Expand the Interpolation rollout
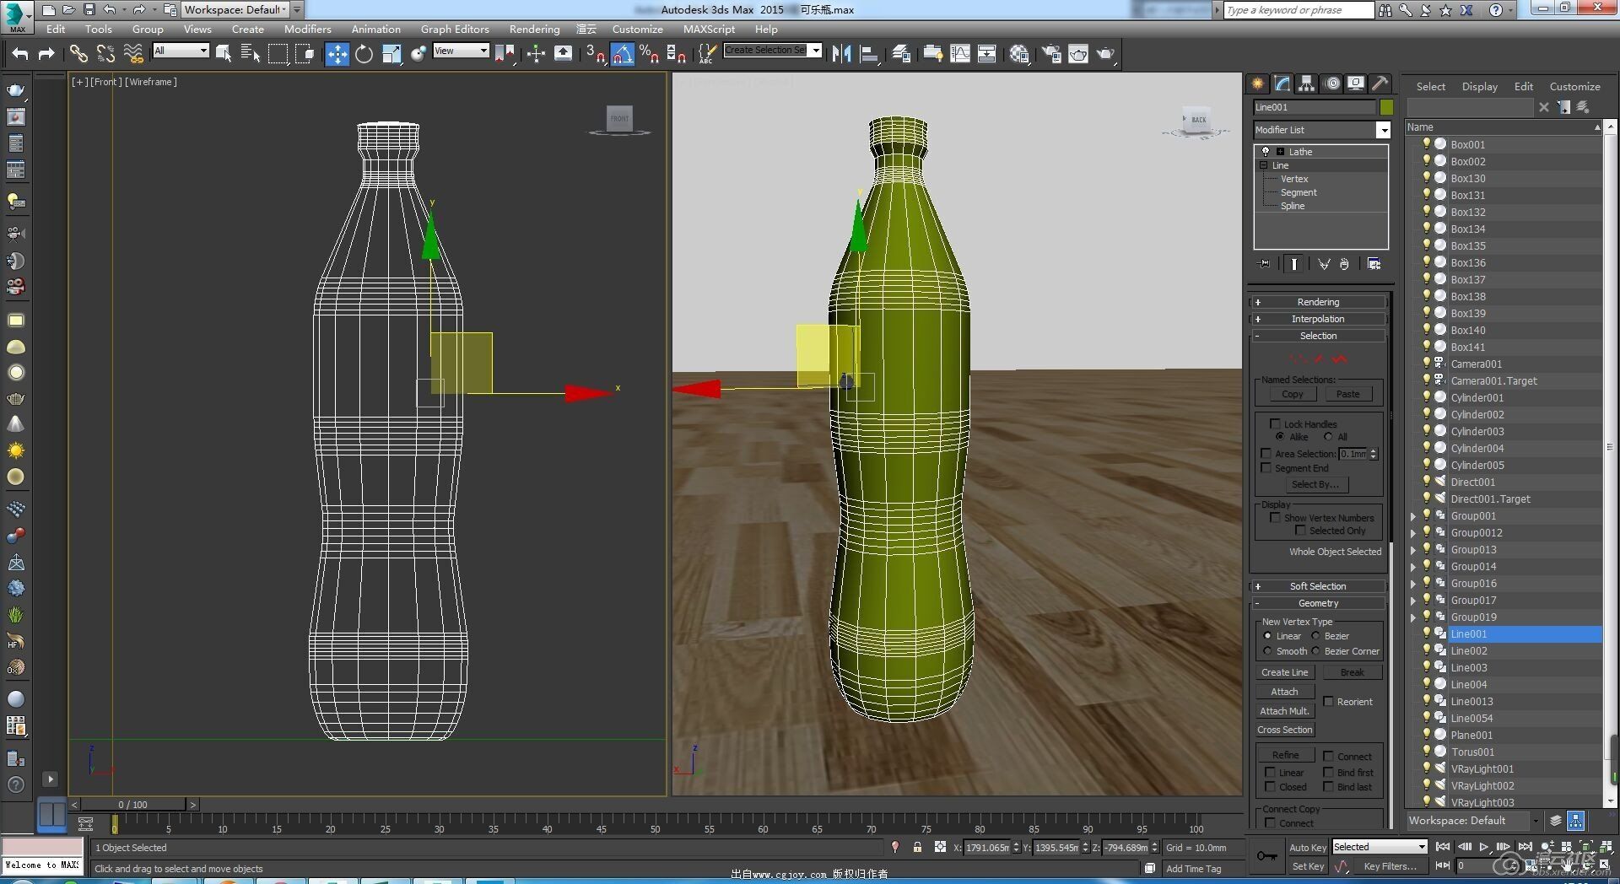Viewport: 1620px width, 884px height. (x=1318, y=319)
